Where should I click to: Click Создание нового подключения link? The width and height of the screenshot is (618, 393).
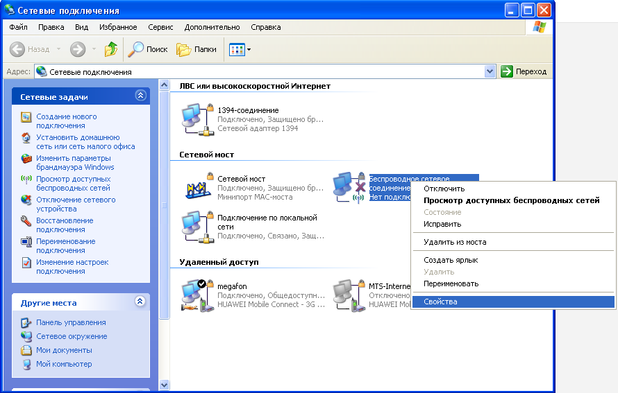point(67,121)
